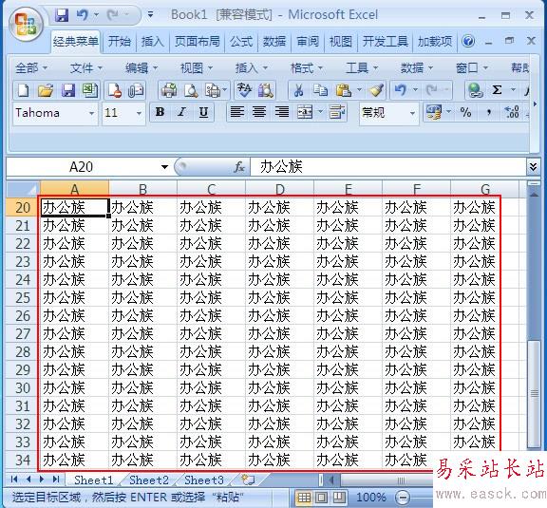Screen dimensions: 547x508
Task: Align text left
Action: pyautogui.click(x=237, y=112)
